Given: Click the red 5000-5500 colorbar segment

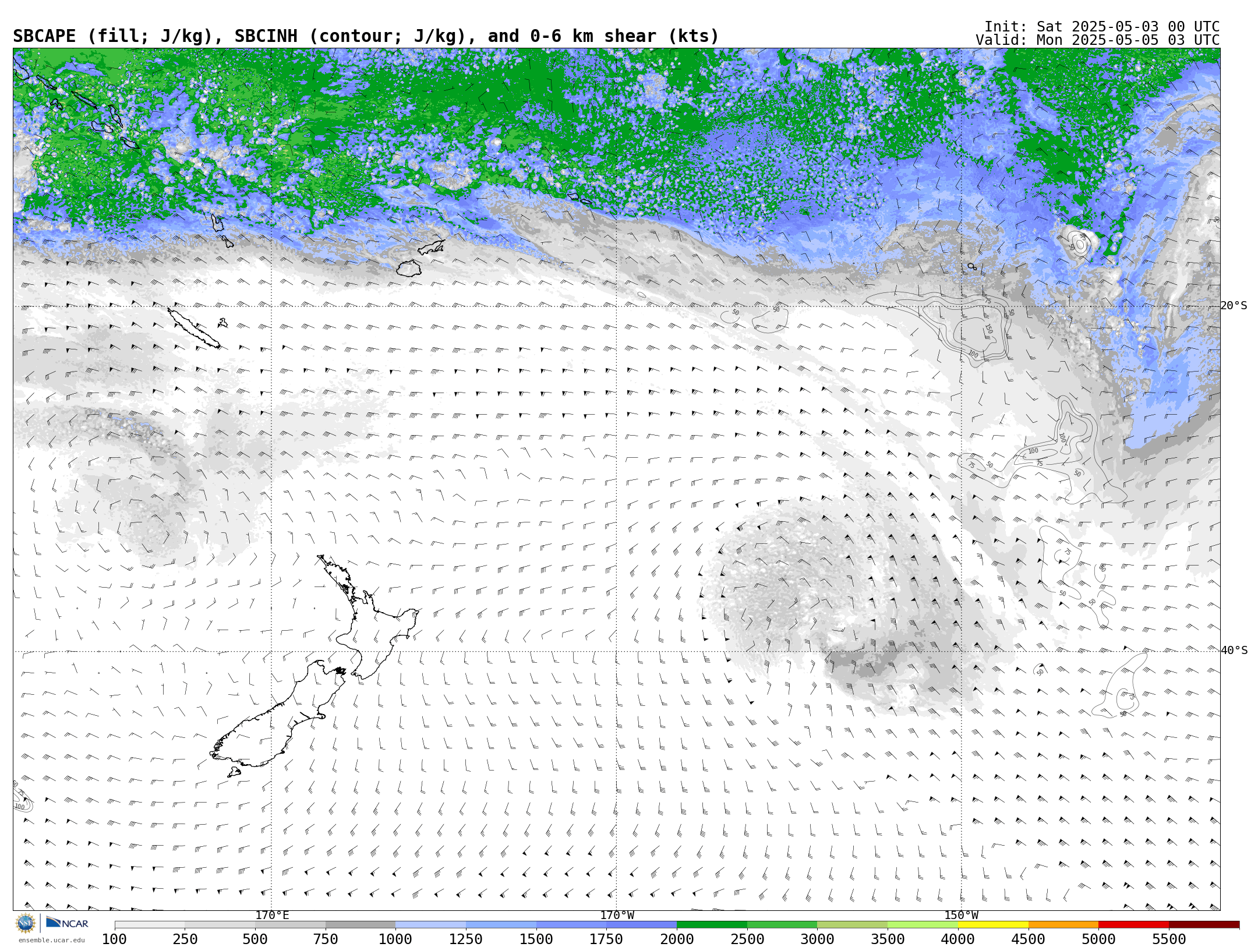Looking at the screenshot, I should [1133, 925].
